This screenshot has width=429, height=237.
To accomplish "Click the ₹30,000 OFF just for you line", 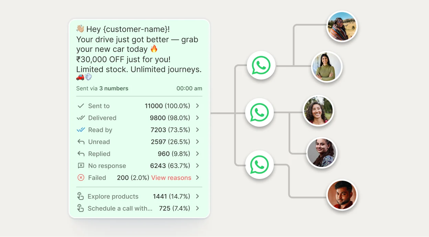I will pos(123,59).
